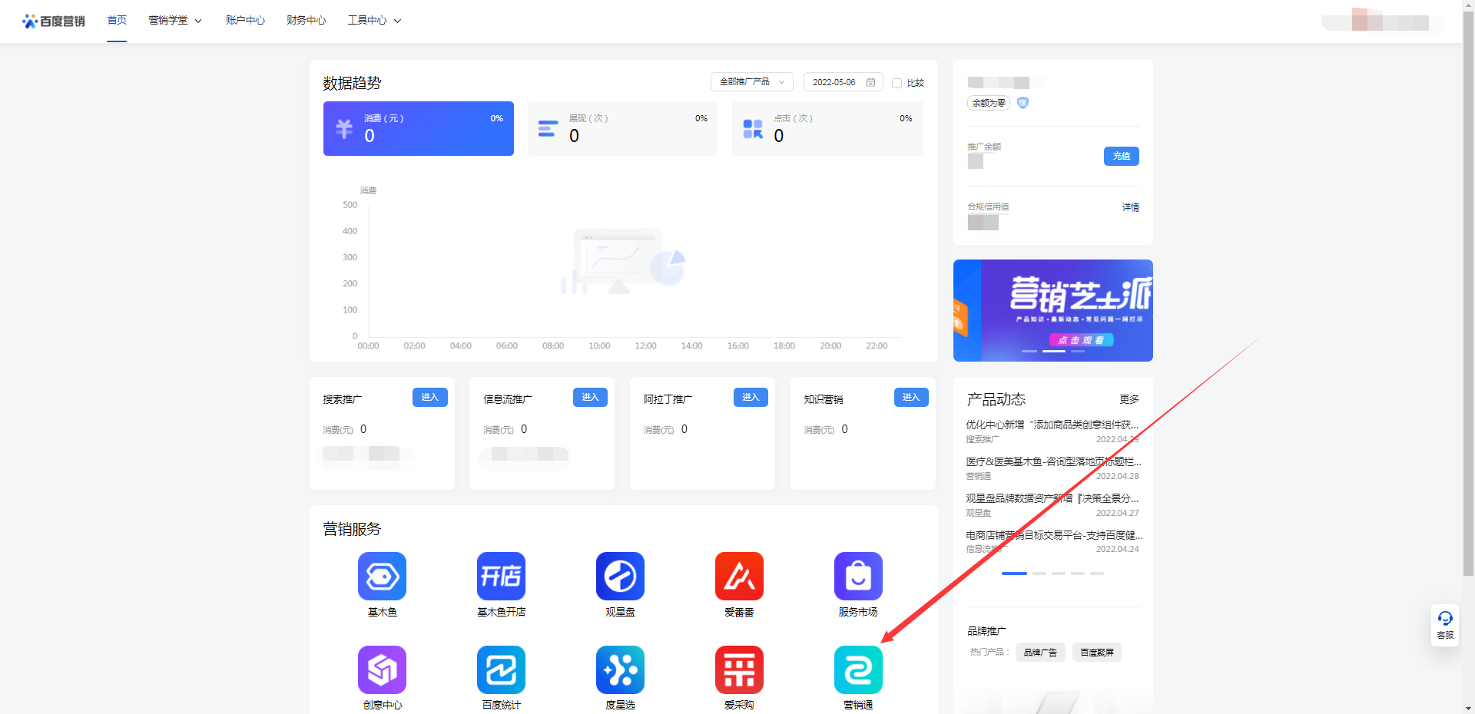Click the yen icon on the 消费 card

click(x=344, y=129)
